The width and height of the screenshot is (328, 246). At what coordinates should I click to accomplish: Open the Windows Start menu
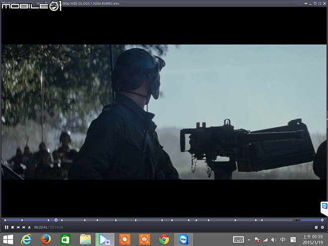(8, 240)
